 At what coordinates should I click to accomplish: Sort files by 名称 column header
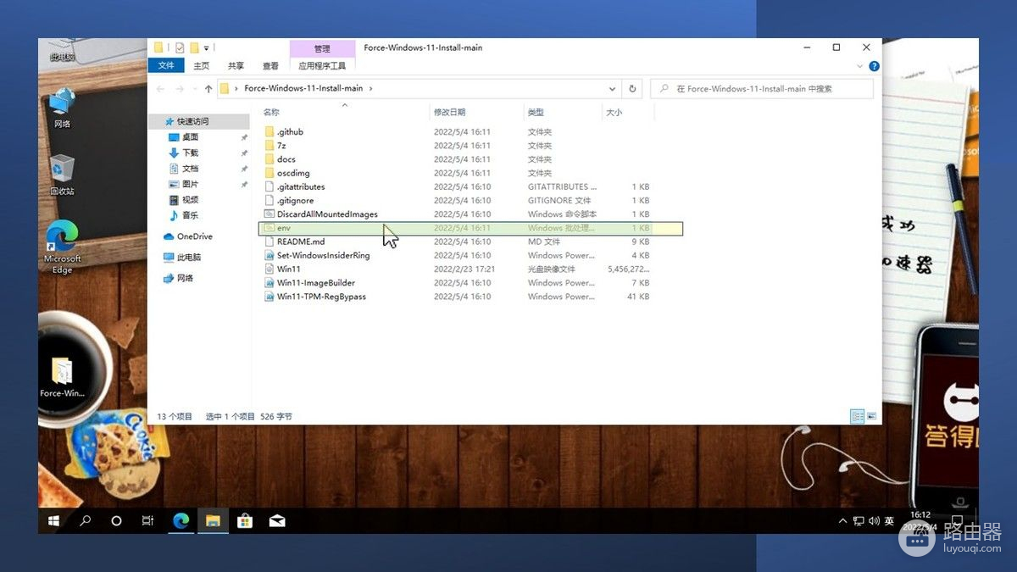(271, 112)
